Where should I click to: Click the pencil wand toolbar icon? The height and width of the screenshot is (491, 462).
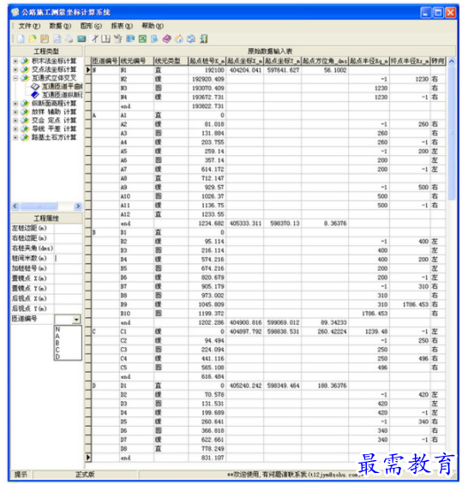point(94,39)
